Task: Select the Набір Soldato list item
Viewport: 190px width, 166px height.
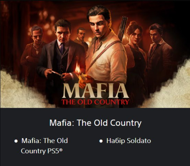Action: [129, 141]
